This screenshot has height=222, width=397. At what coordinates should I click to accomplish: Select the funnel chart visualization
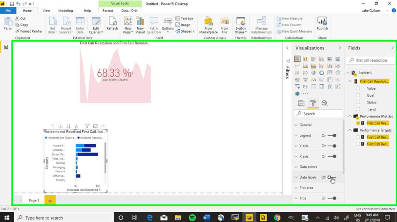[x=305, y=80]
